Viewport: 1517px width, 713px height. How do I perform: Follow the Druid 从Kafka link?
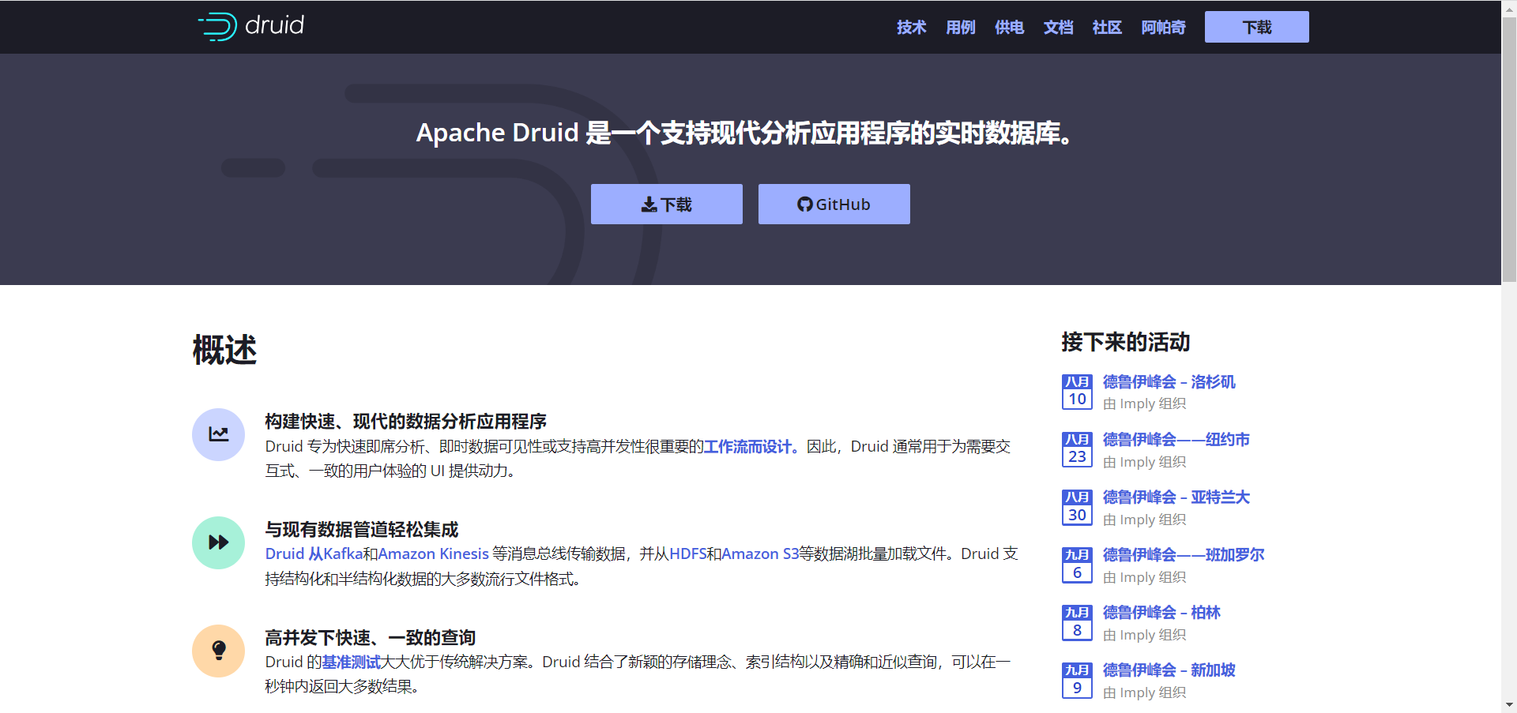tap(314, 554)
